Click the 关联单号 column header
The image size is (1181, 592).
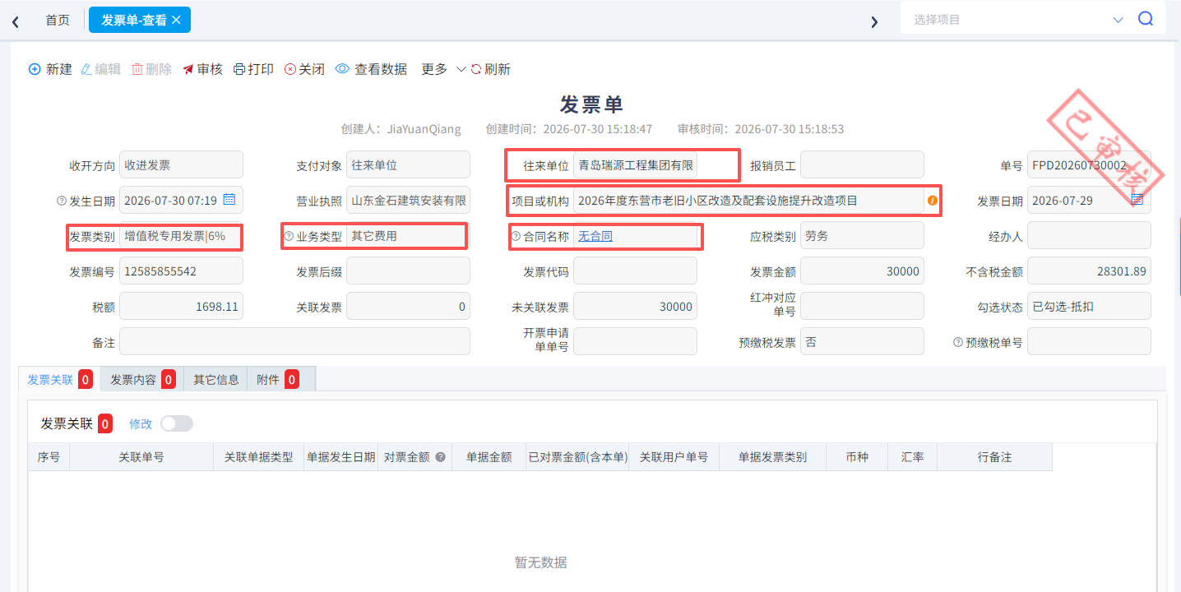pos(141,457)
